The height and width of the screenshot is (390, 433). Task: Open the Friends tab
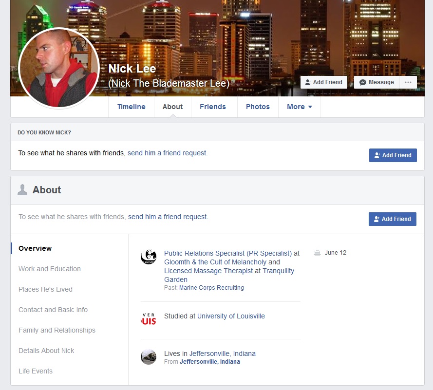tap(212, 107)
